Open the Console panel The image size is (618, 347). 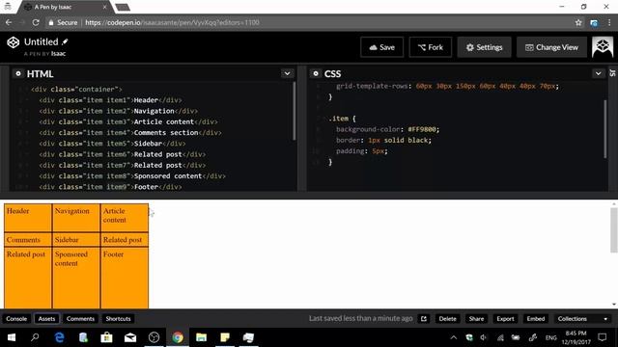click(16, 319)
